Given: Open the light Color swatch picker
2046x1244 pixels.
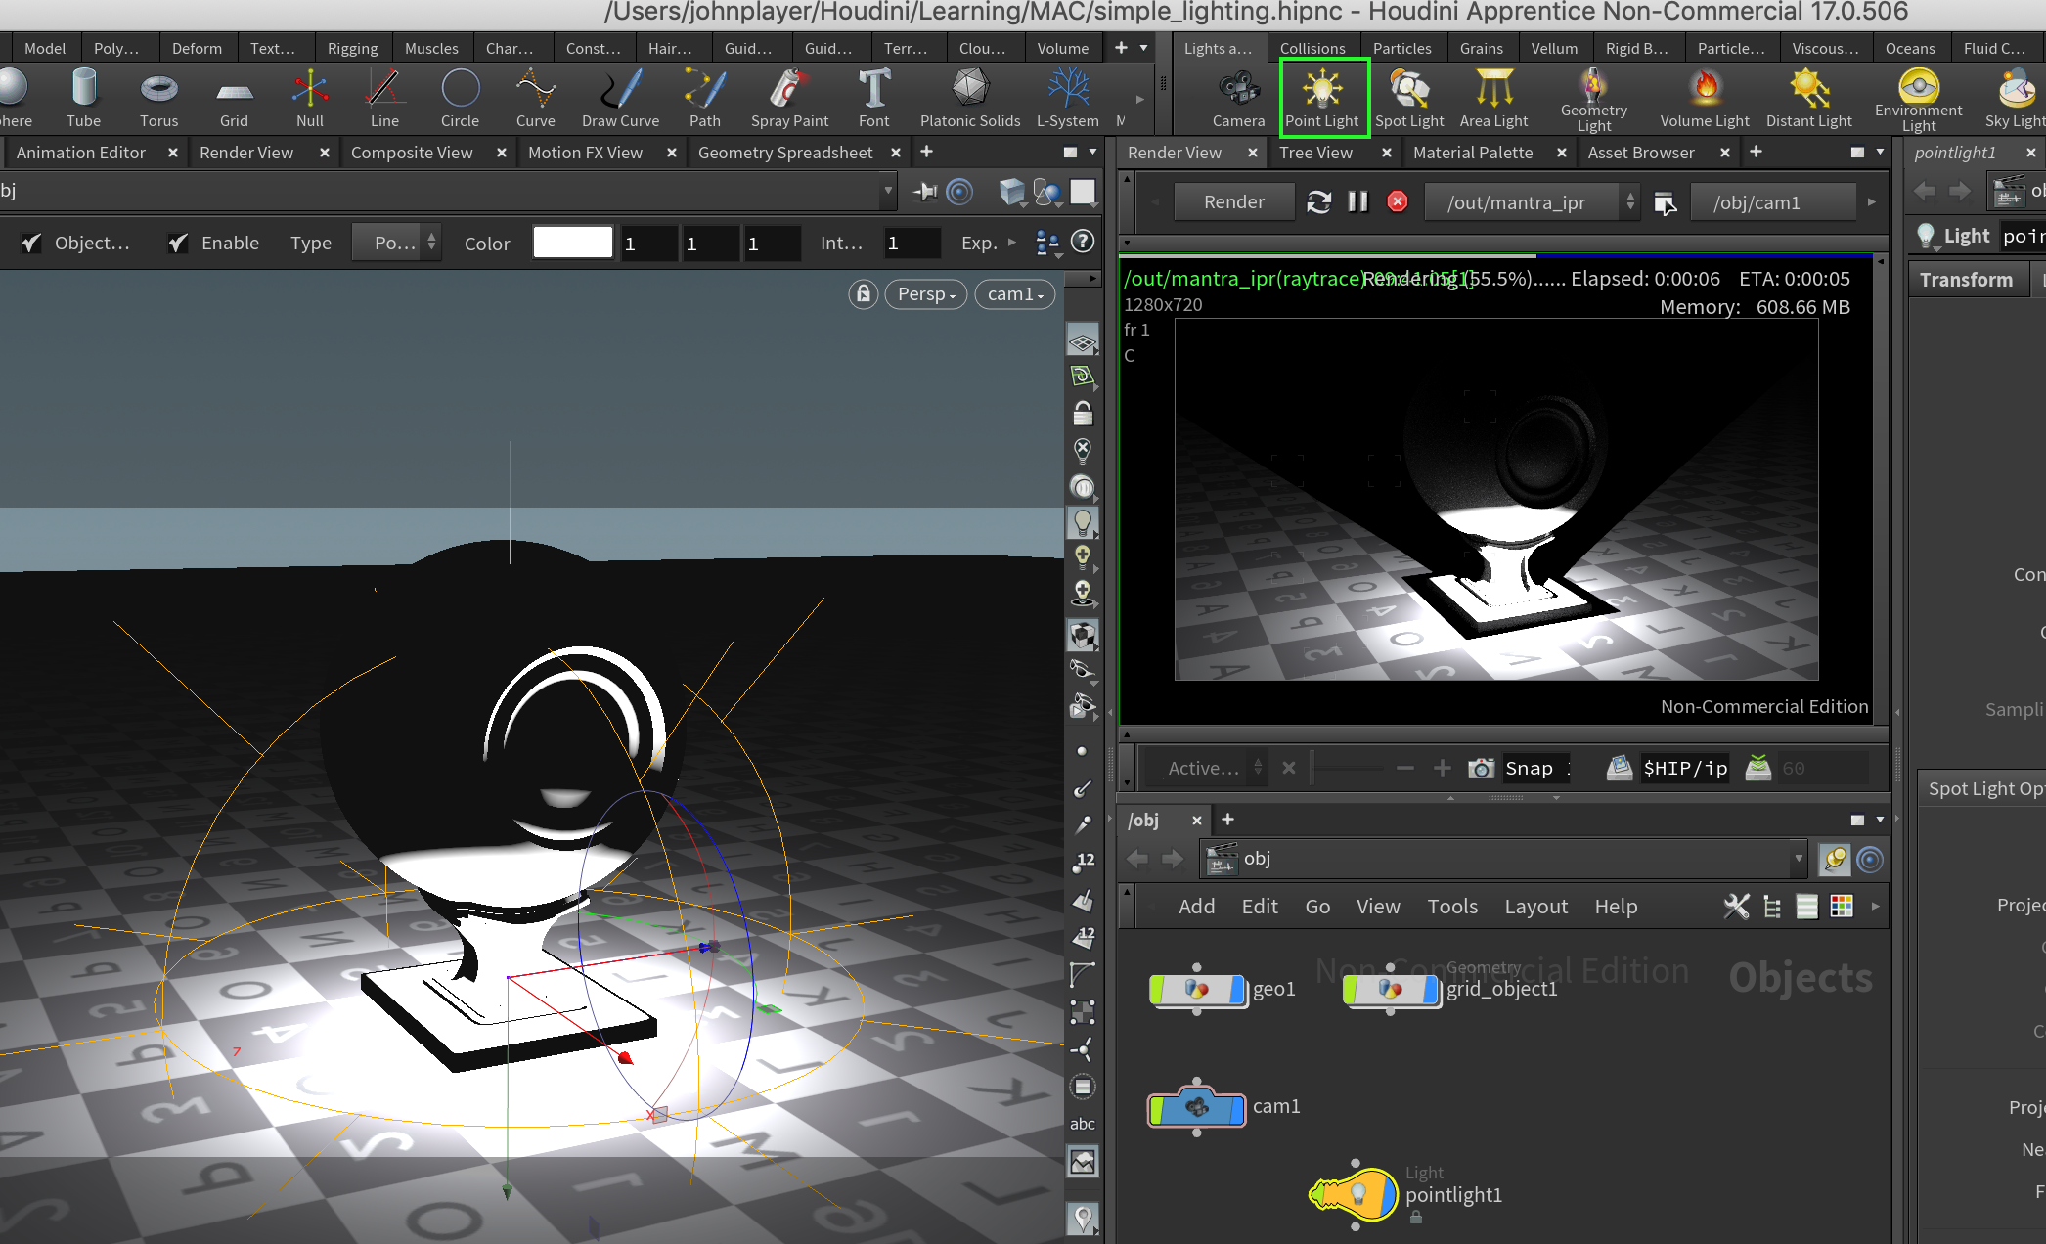Looking at the screenshot, I should 572,242.
